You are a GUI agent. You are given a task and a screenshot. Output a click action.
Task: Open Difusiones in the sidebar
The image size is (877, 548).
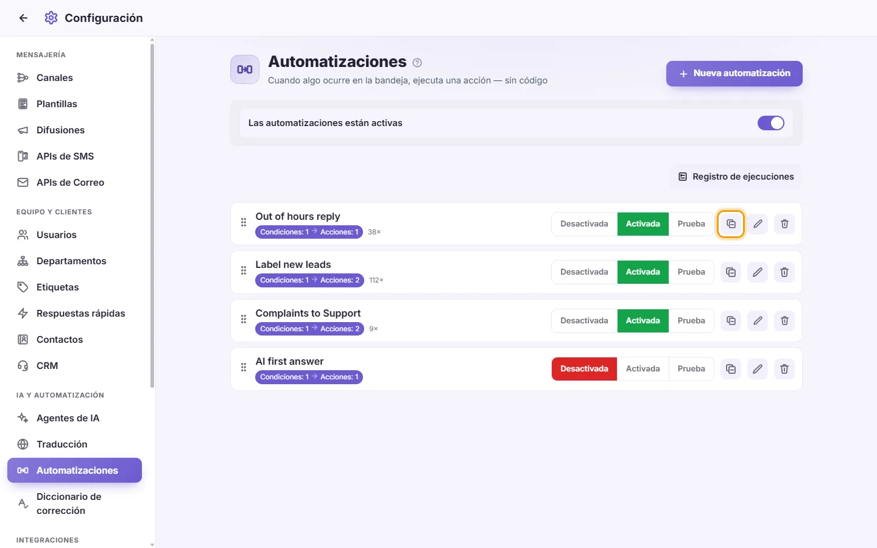pos(74,130)
